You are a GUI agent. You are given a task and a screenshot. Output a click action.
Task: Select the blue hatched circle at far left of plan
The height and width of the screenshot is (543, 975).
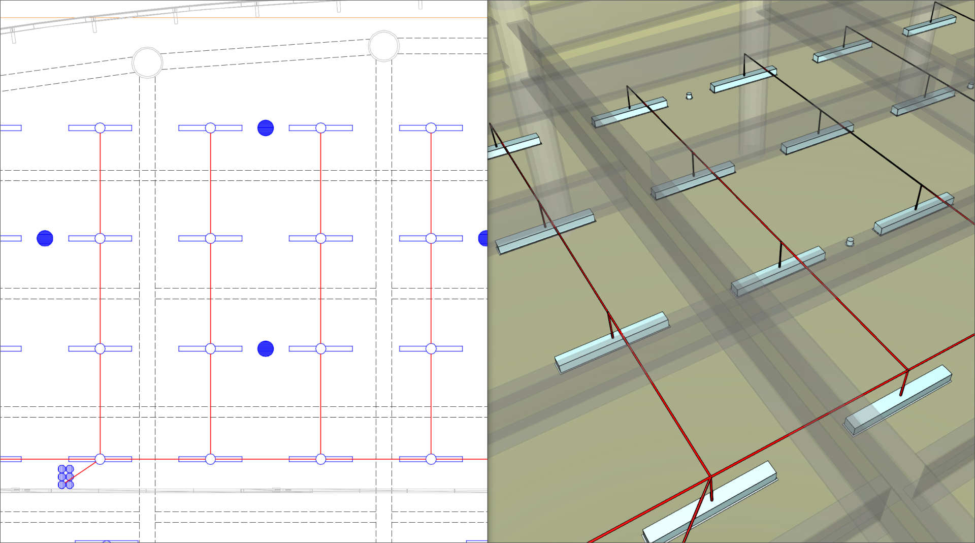pyautogui.click(x=45, y=238)
